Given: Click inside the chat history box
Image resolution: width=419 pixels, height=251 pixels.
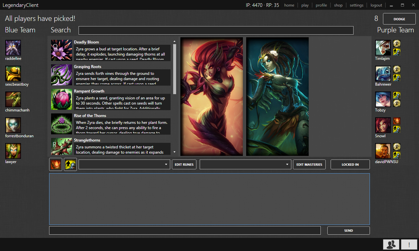Looking at the screenshot, I should click(x=209, y=199).
